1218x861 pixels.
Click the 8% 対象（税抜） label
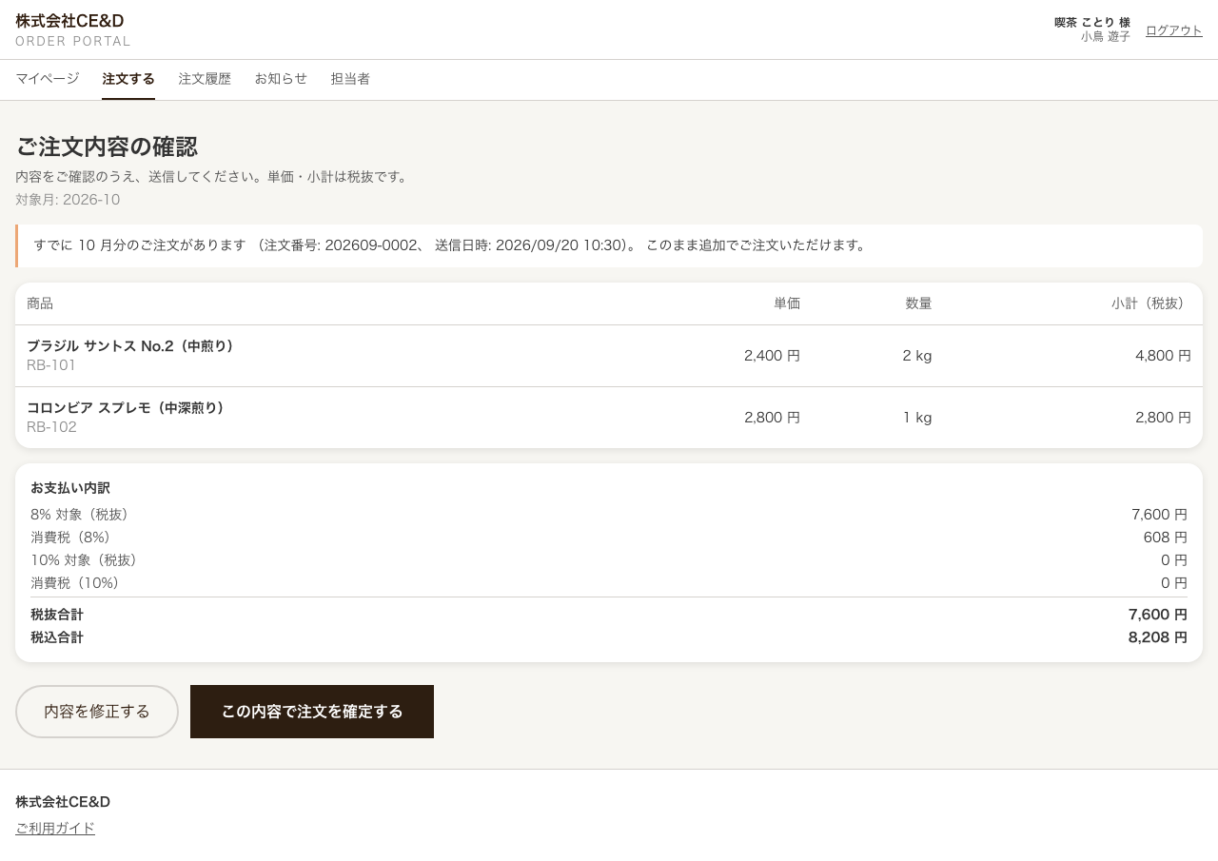(83, 515)
